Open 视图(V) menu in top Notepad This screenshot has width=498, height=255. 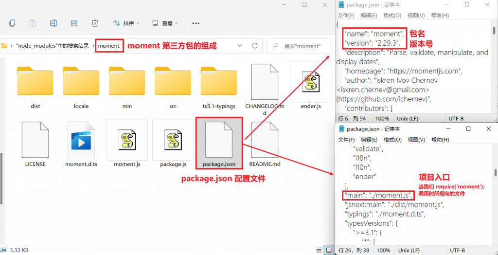416,16
